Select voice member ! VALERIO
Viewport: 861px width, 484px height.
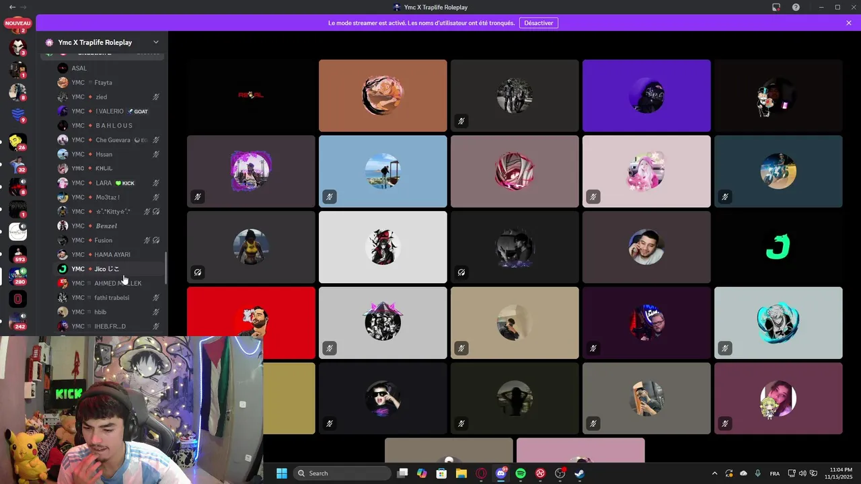pyautogui.click(x=108, y=111)
